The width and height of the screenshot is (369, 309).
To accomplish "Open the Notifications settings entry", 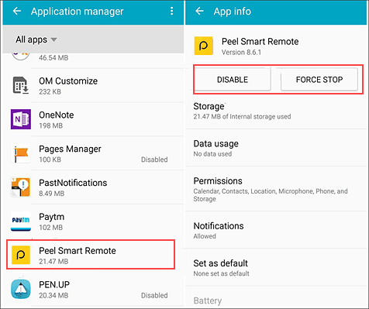I will 276,231.
